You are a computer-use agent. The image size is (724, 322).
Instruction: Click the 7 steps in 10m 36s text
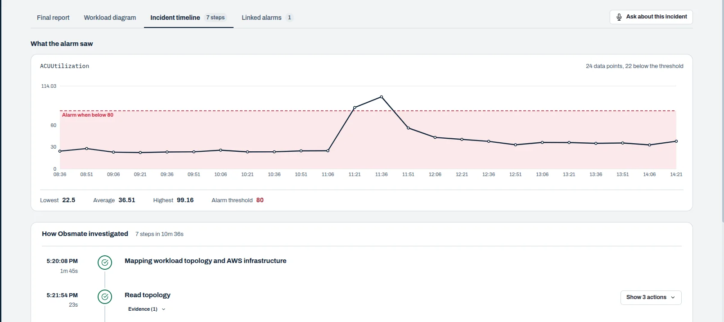point(159,234)
